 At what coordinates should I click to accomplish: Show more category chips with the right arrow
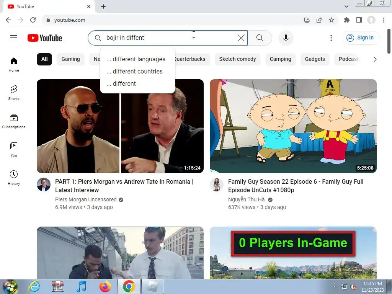pyautogui.click(x=375, y=59)
